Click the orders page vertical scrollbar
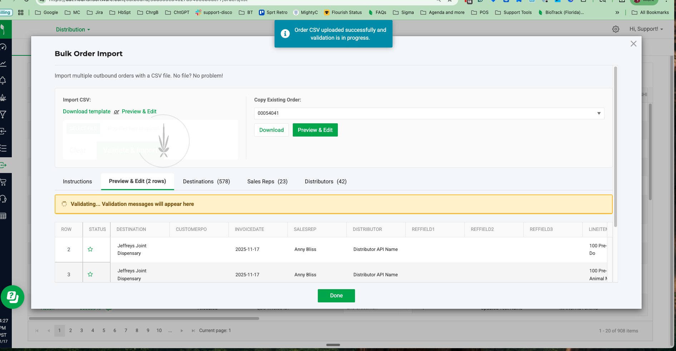 pos(650,152)
